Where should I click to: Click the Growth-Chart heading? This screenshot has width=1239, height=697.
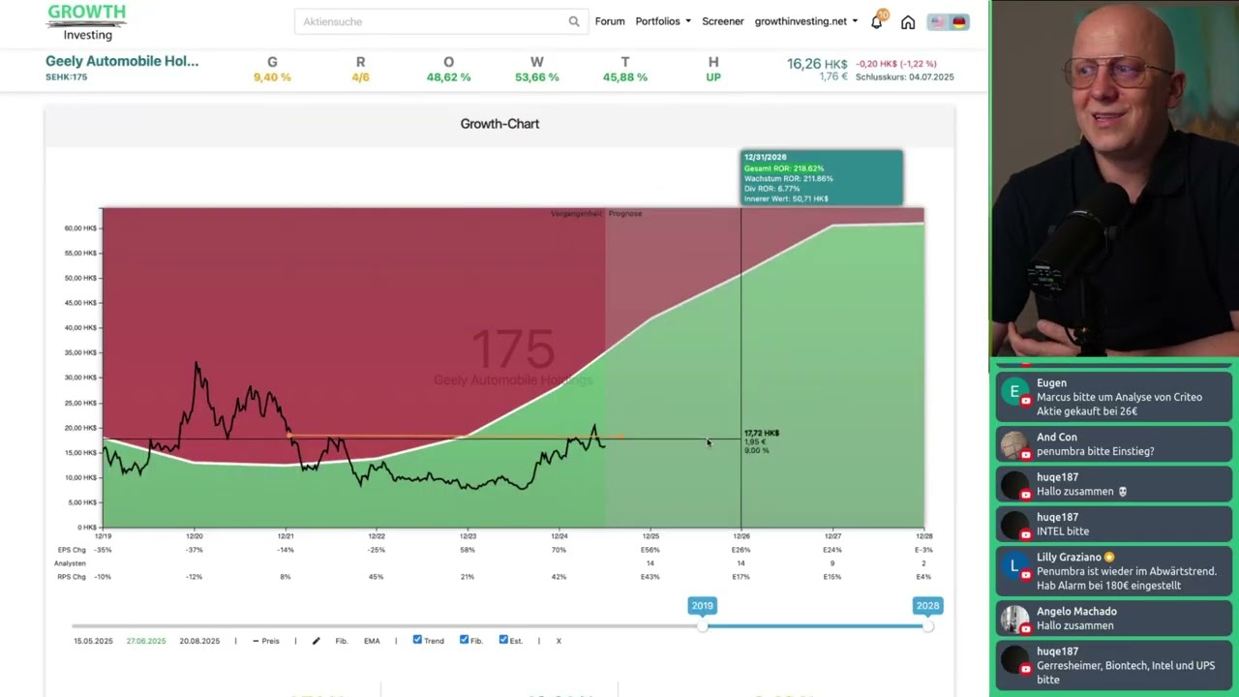(x=499, y=124)
